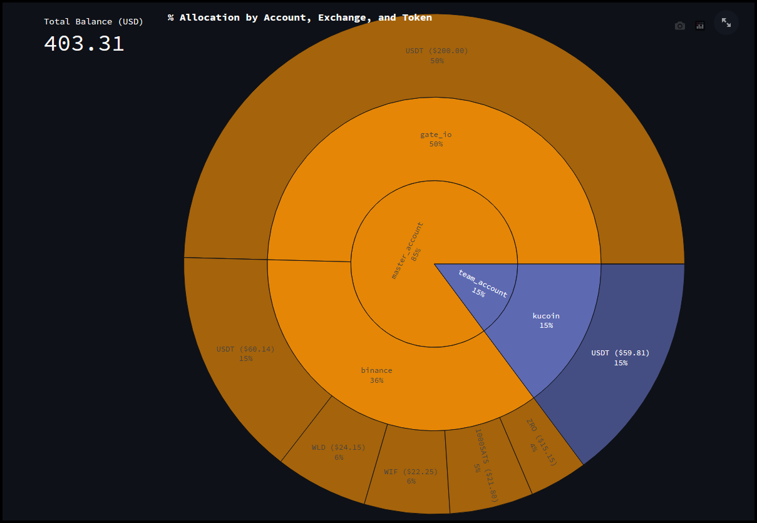Click the USDT ($200.00) outer segment

pyautogui.click(x=436, y=56)
